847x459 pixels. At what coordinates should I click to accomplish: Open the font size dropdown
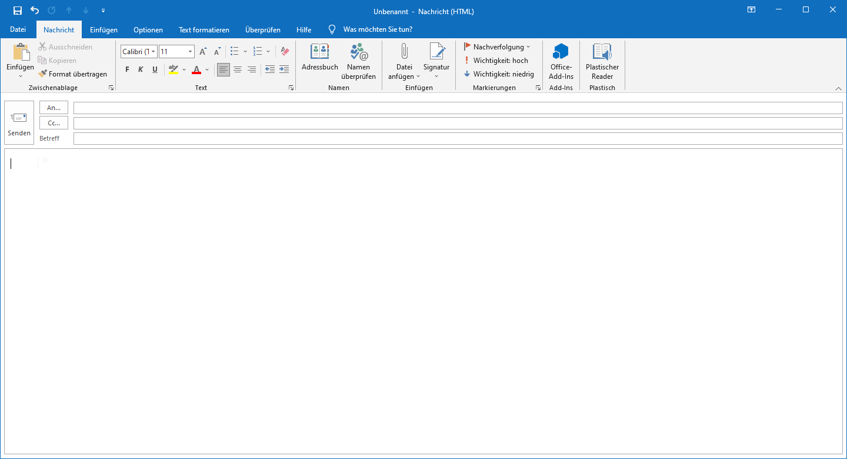click(x=190, y=52)
